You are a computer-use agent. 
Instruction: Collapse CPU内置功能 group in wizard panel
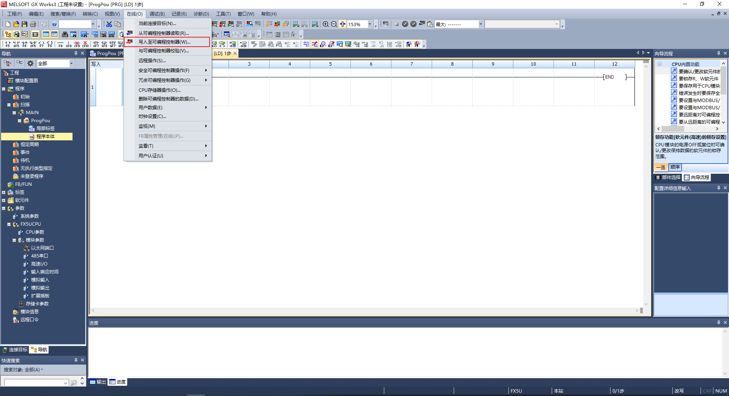click(660, 64)
